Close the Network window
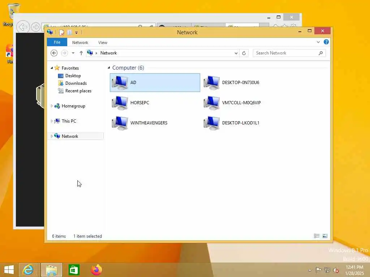The image size is (370, 277). (x=323, y=31)
